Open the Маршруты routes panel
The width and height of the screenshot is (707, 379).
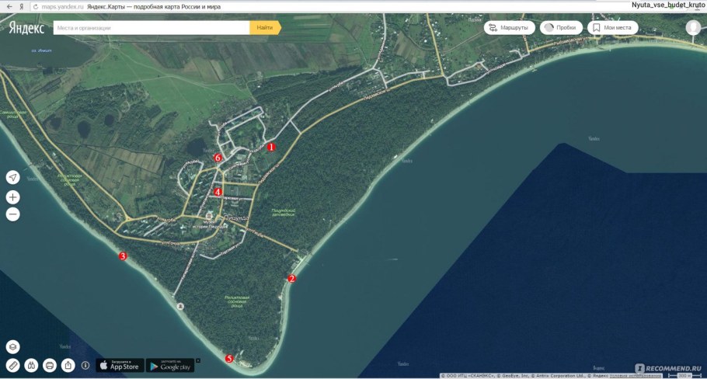tap(510, 28)
